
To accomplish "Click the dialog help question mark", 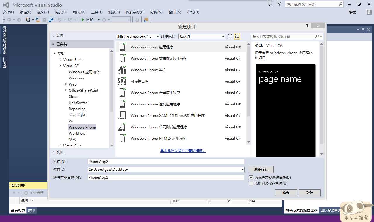I will [307, 26].
